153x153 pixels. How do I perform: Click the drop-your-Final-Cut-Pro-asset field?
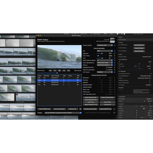98,113
